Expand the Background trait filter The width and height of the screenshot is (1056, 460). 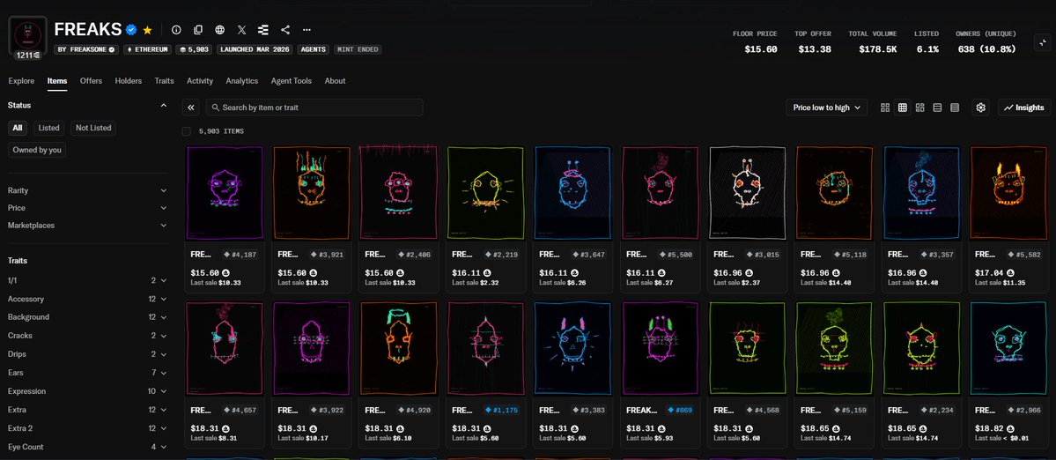pos(87,317)
